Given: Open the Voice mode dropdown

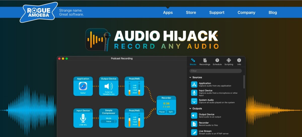Looking at the screenshot, I should click(109, 121).
